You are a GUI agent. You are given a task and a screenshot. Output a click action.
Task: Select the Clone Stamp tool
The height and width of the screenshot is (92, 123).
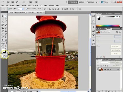(3, 28)
